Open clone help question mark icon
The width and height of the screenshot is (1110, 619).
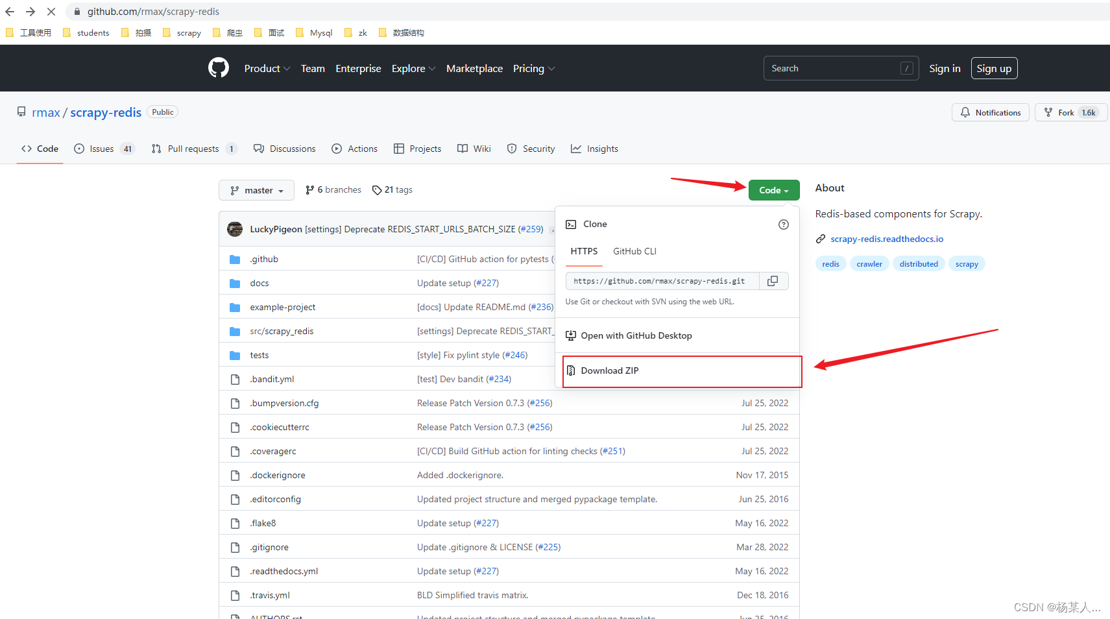(x=784, y=225)
